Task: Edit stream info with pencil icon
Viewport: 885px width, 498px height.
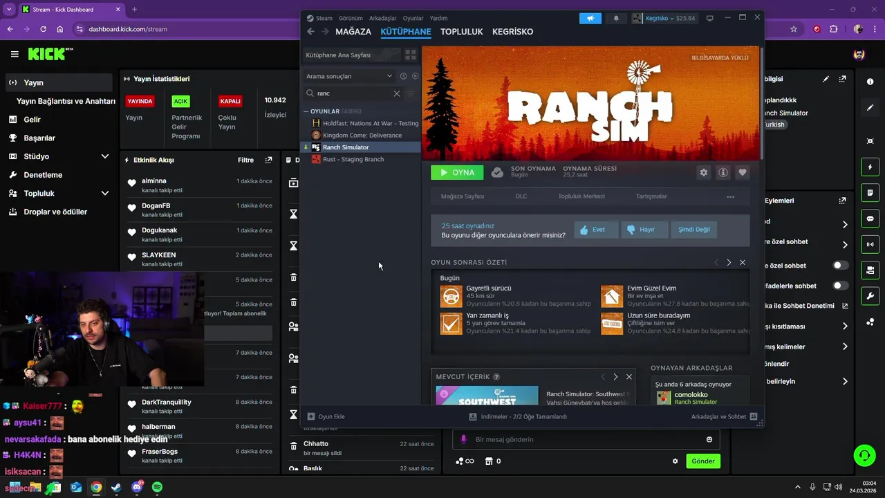Action: tap(826, 79)
